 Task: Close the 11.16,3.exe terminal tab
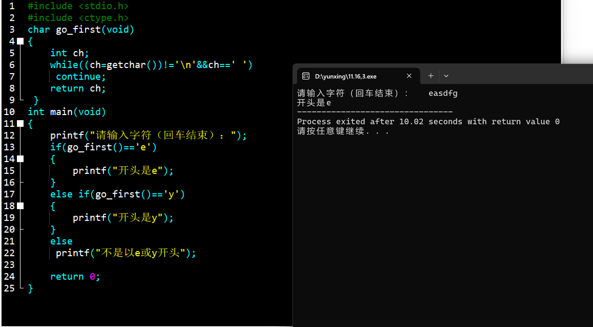pos(409,76)
